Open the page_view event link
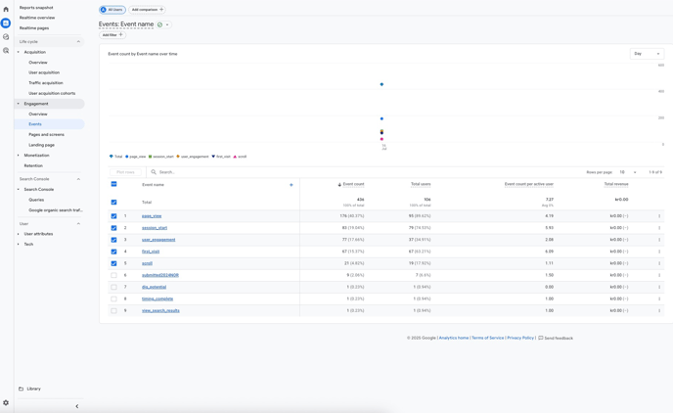673x413 pixels. (152, 216)
